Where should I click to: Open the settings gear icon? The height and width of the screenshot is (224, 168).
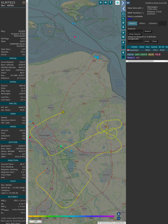pyautogui.click(x=123, y=14)
